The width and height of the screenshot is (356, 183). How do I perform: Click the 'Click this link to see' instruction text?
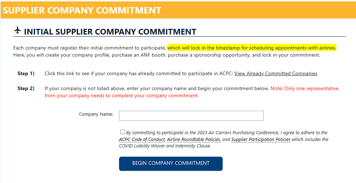(x=139, y=73)
